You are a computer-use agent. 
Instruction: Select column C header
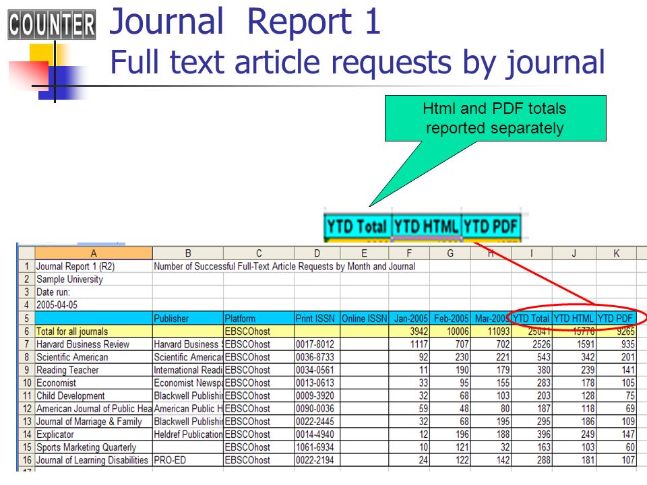click(x=259, y=253)
